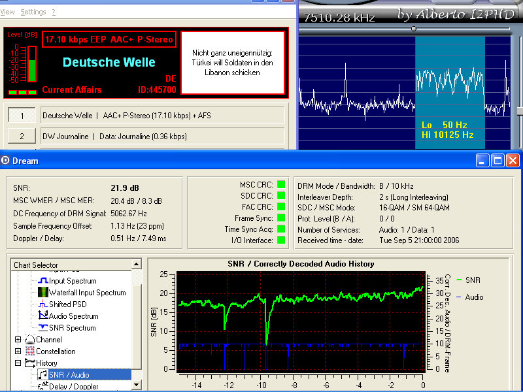Click the 'Audio: 1 / Data: 1' value
Viewport: 523px width, 392px height.
407,230
